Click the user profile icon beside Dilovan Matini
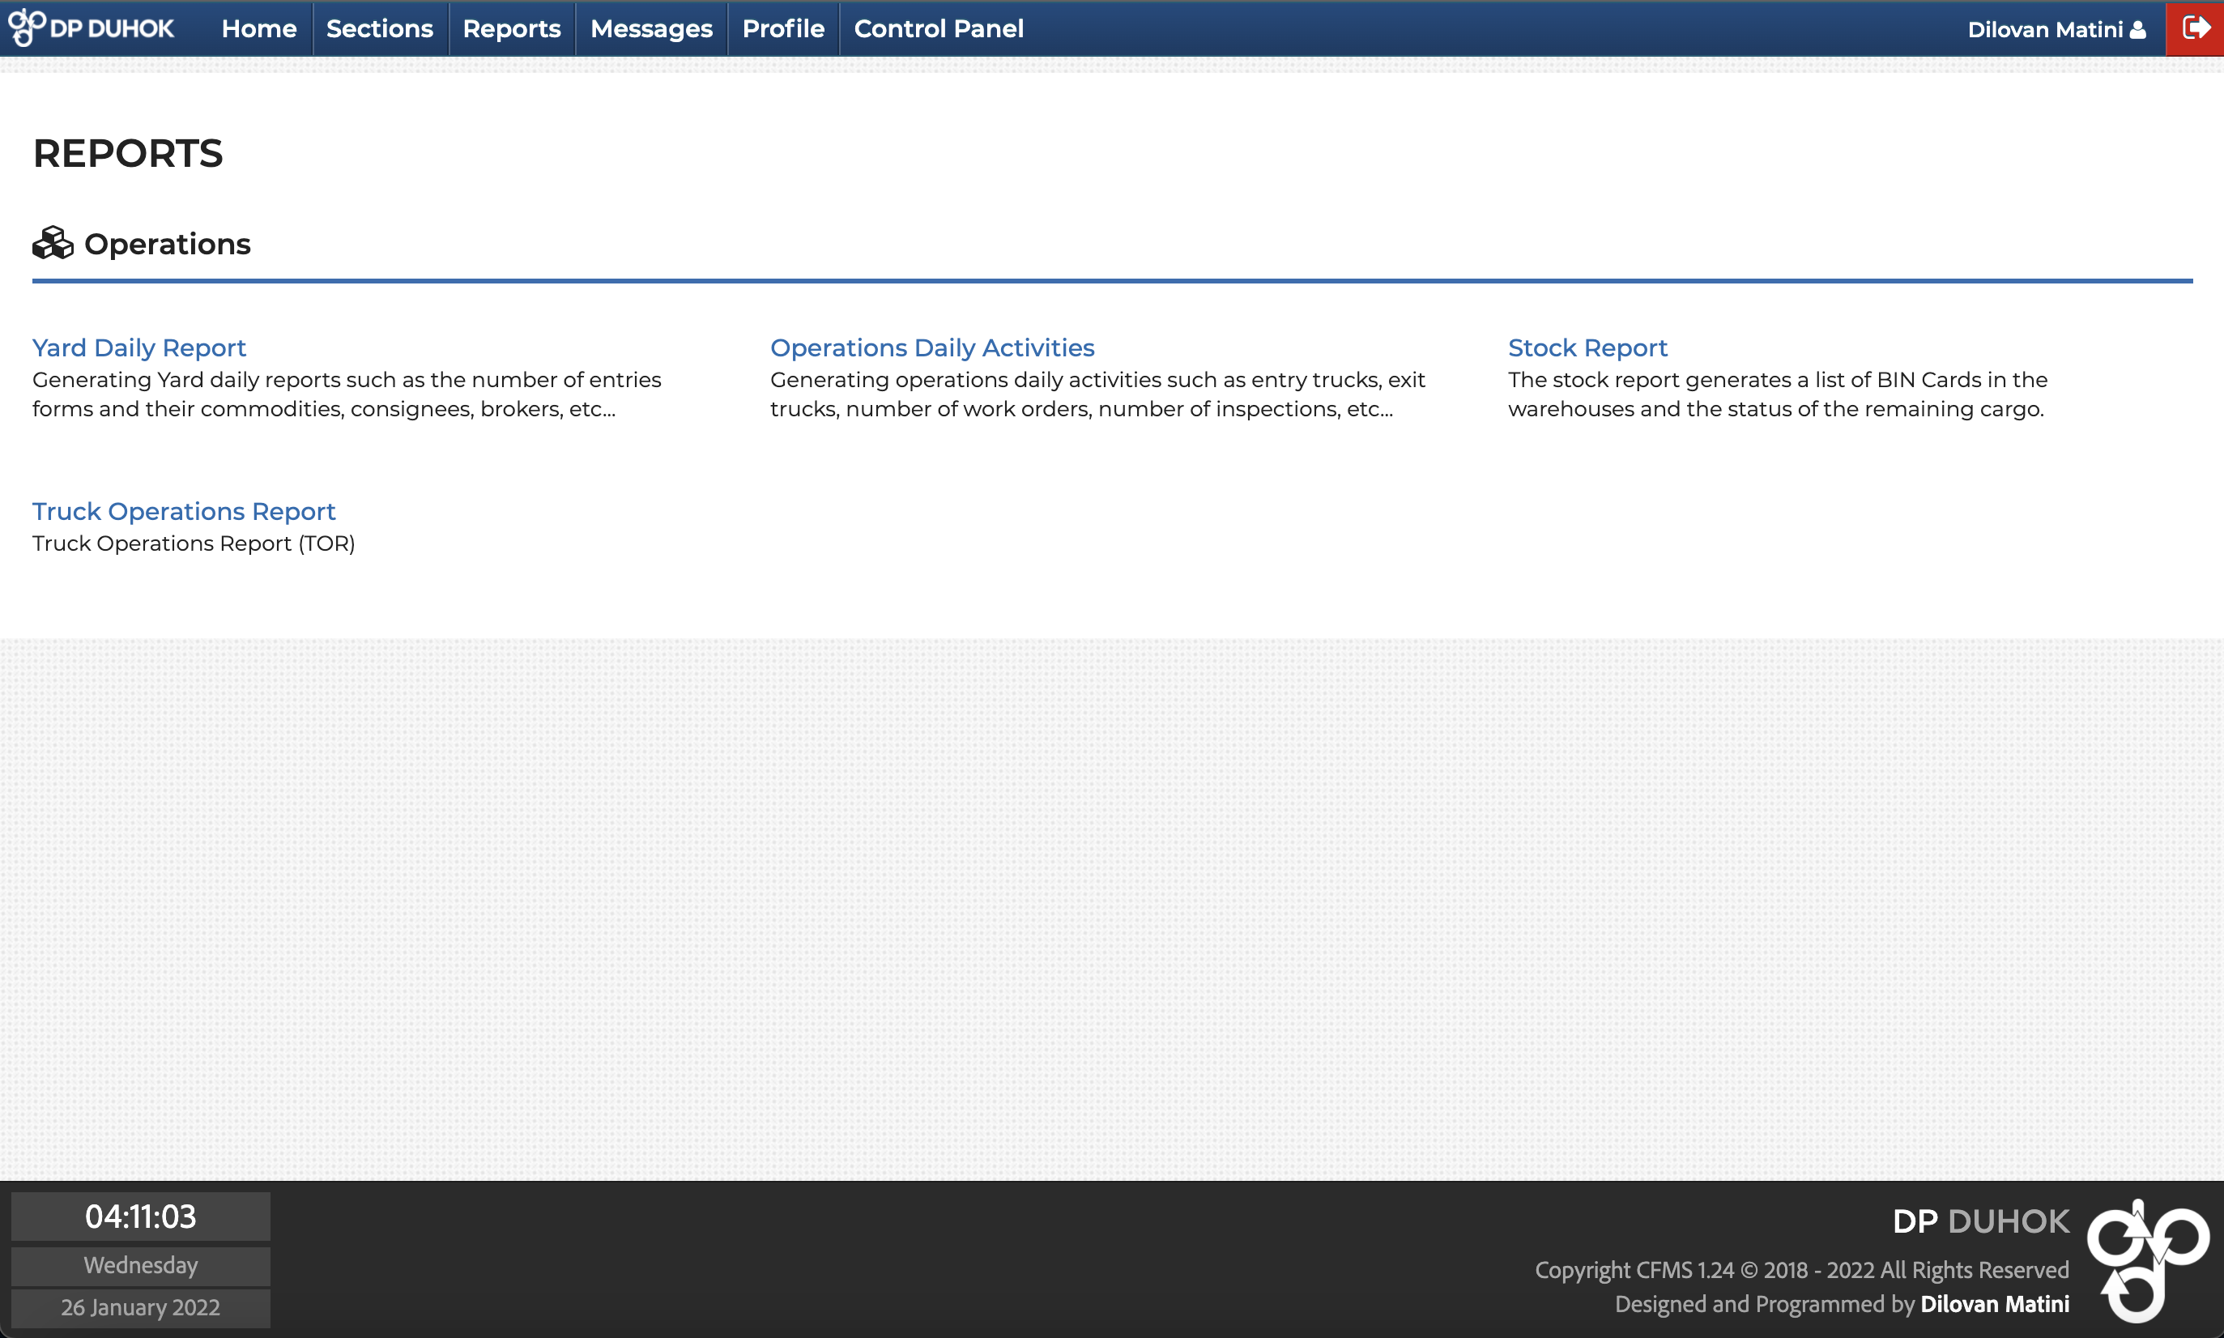The height and width of the screenshot is (1338, 2224). coord(2137,30)
